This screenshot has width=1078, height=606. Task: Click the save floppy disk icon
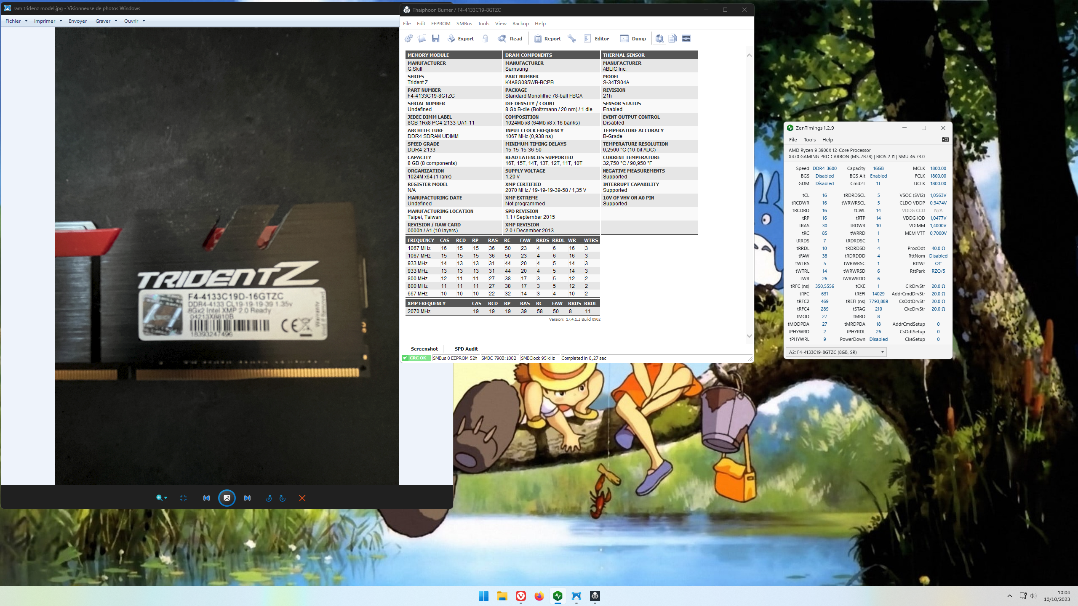tap(436, 39)
